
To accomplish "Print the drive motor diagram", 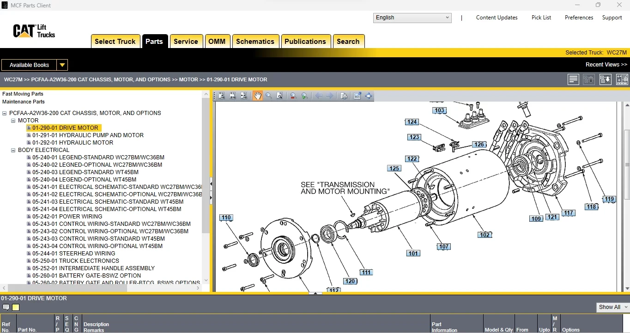I will pyautogui.click(x=344, y=96).
